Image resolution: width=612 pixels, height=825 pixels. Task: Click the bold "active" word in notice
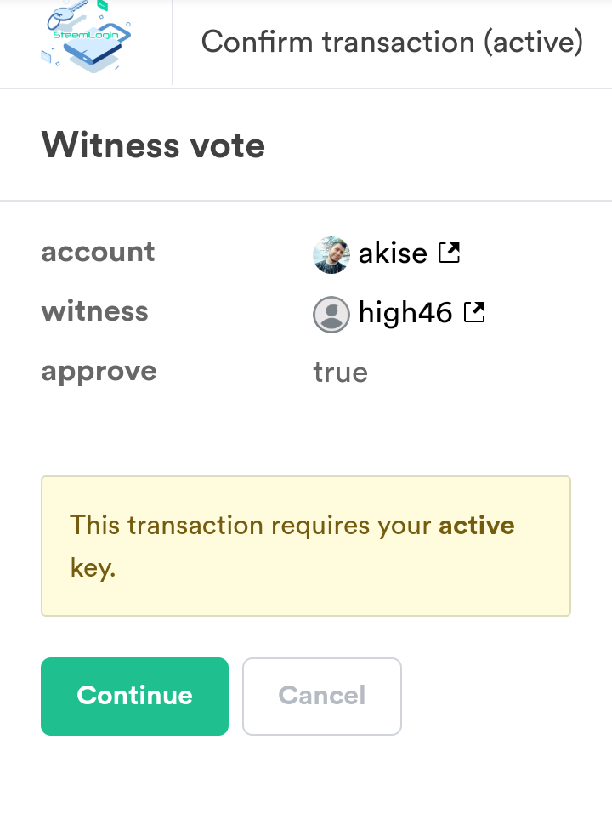[x=476, y=525]
